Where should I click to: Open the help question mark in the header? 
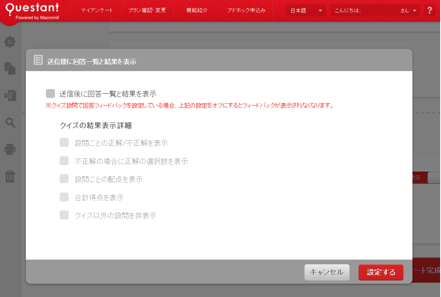click(x=430, y=9)
